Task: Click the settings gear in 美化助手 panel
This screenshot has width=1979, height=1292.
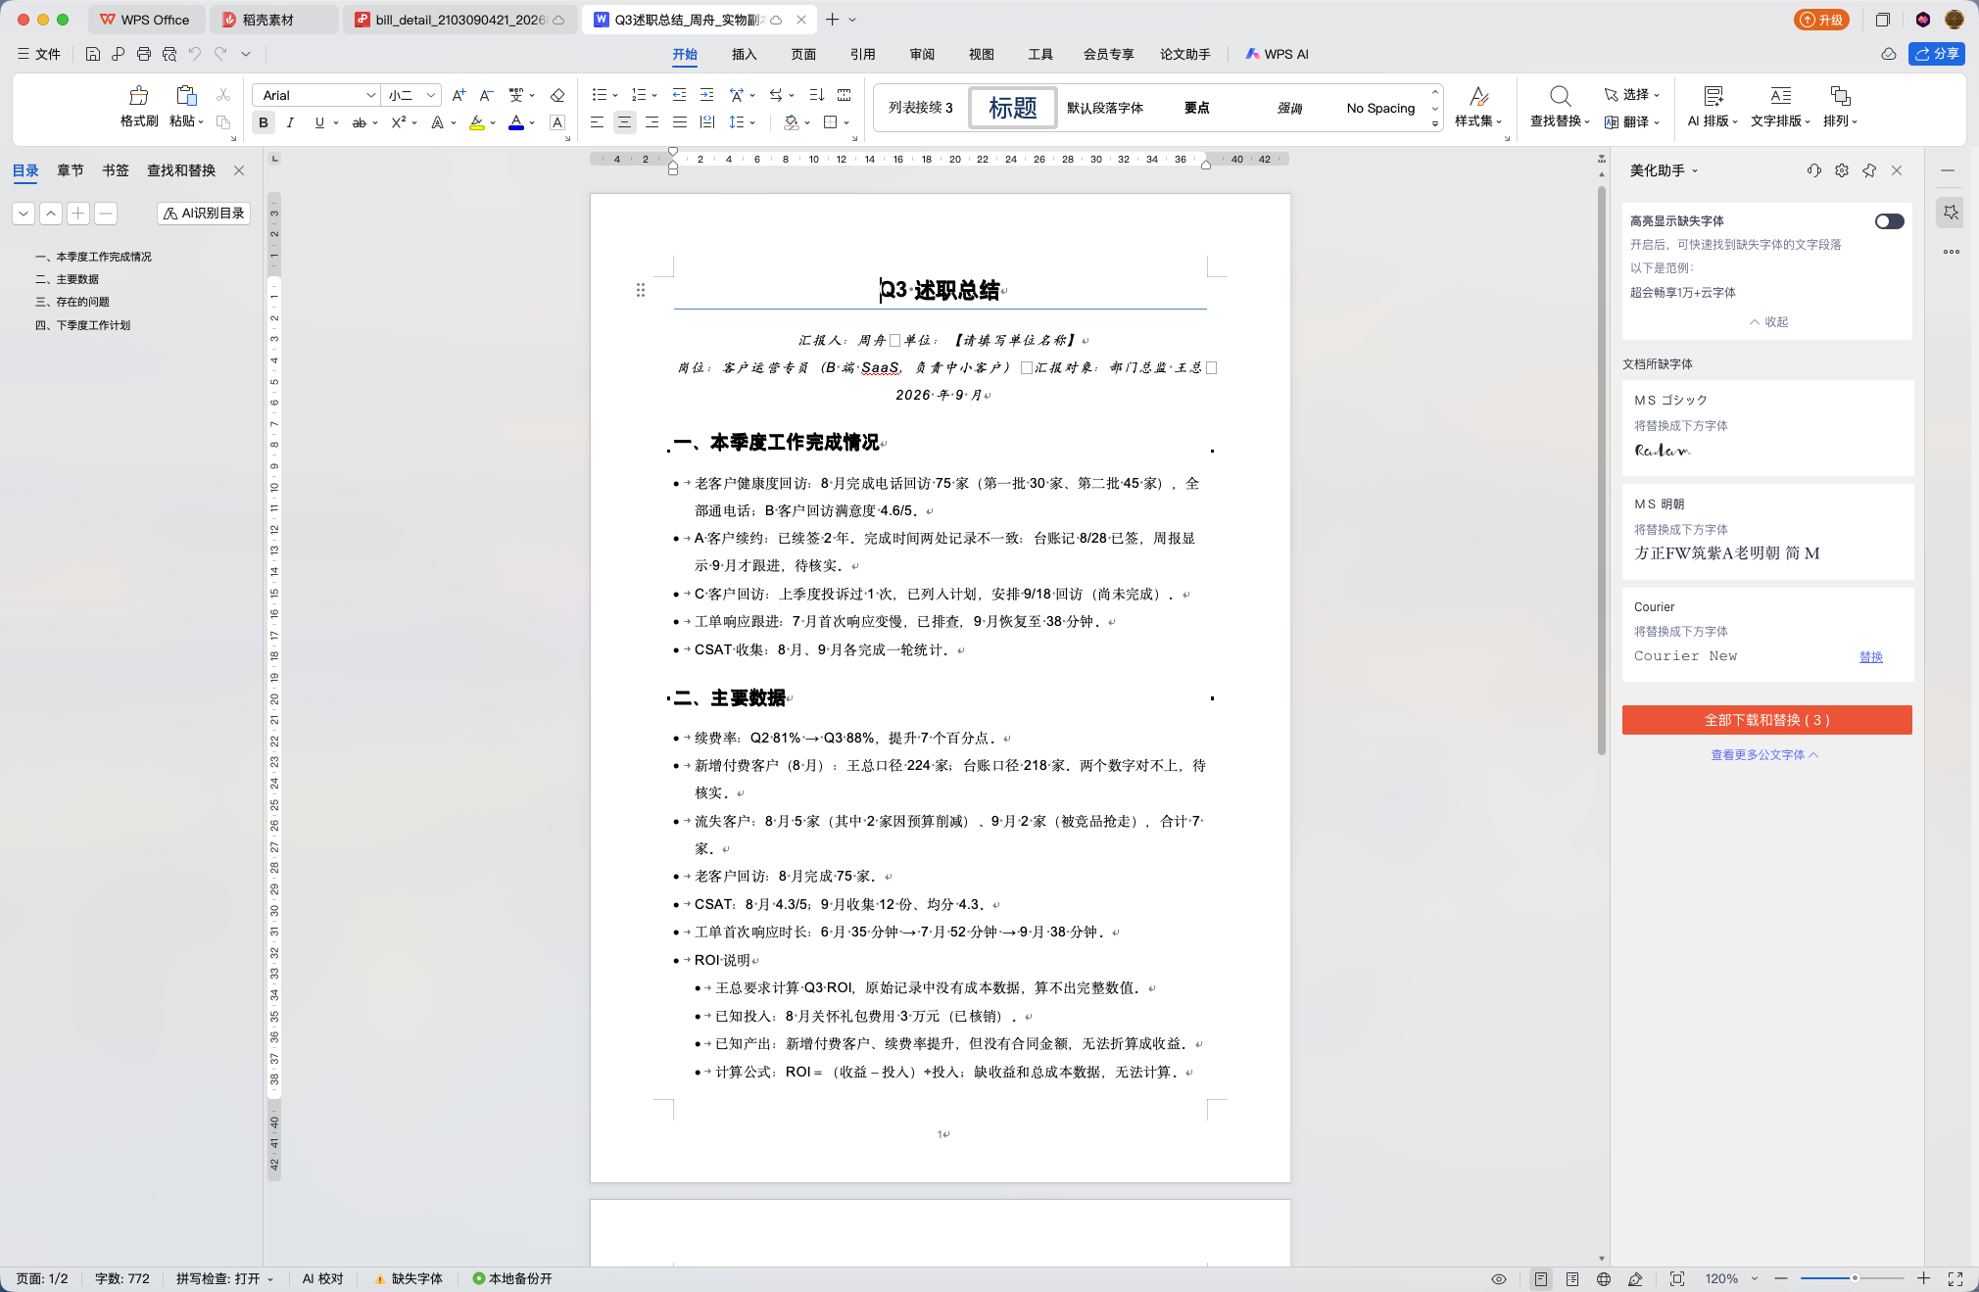Action: 1842,170
